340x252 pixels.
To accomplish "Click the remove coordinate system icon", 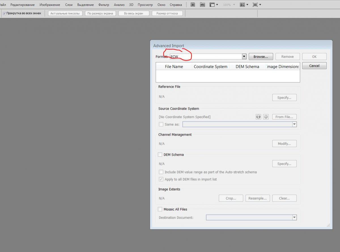I will tap(266, 117).
